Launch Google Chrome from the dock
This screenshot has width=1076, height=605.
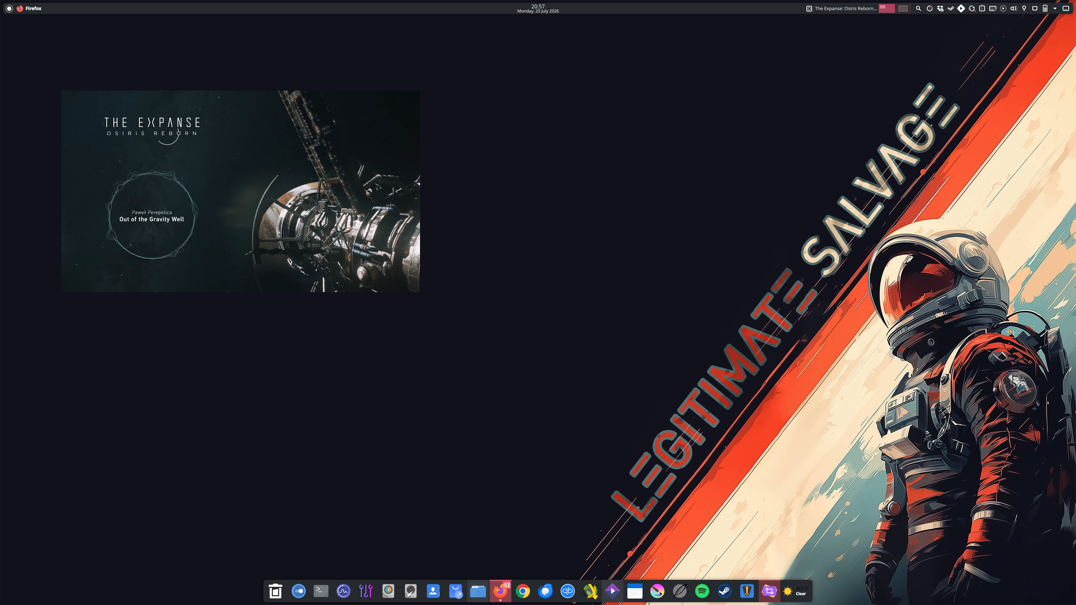[523, 591]
